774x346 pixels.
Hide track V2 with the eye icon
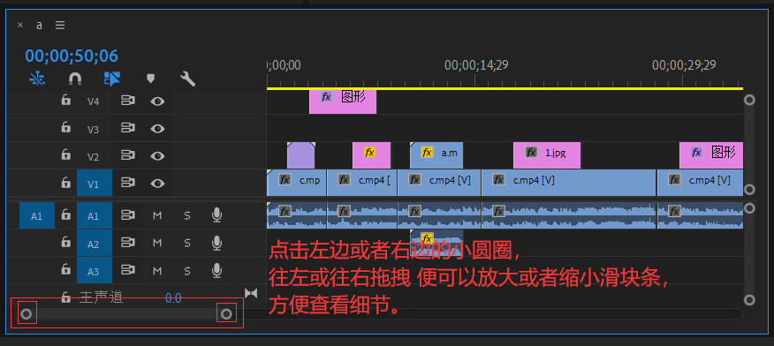tap(157, 156)
